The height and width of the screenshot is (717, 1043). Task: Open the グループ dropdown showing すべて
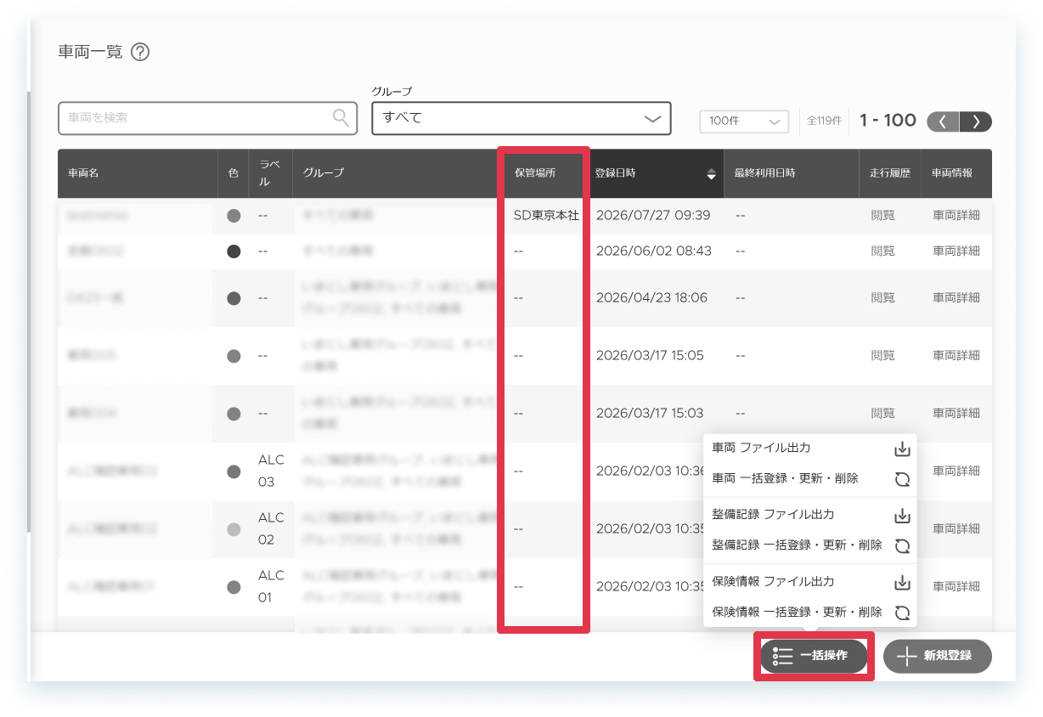tap(521, 118)
